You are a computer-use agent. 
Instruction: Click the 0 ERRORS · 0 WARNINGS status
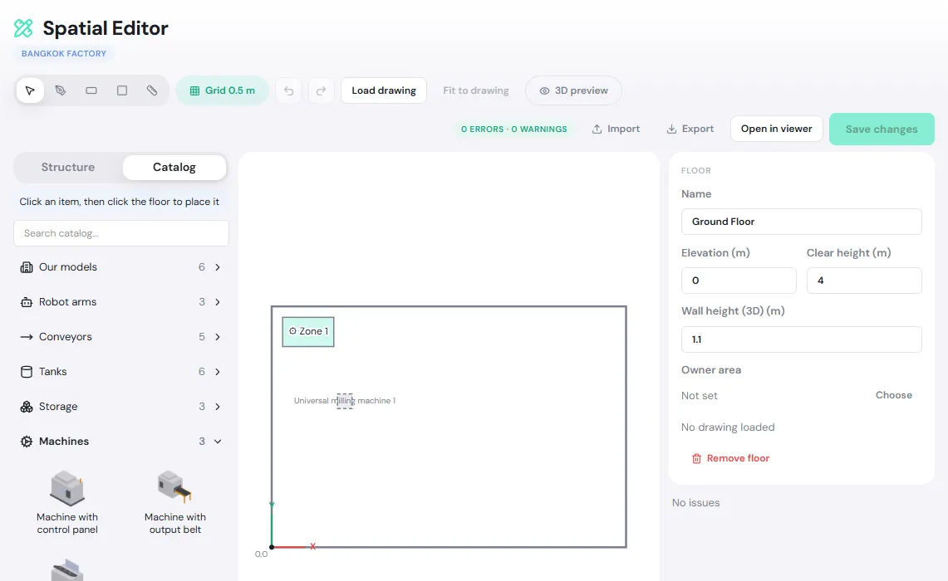tap(514, 129)
